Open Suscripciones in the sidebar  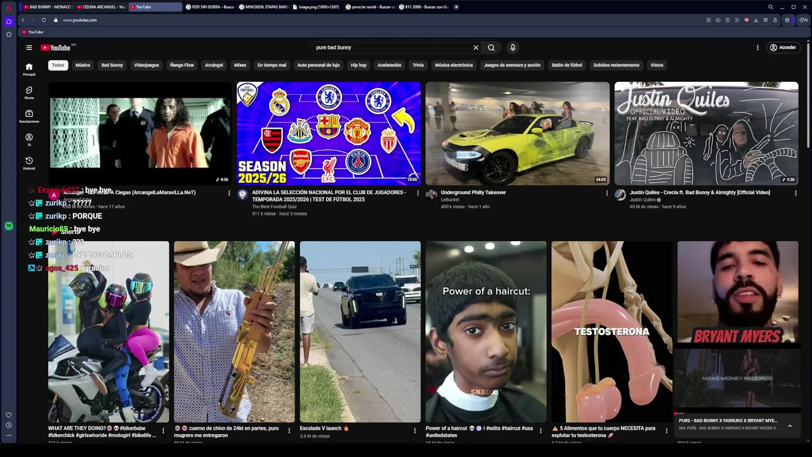click(29, 116)
